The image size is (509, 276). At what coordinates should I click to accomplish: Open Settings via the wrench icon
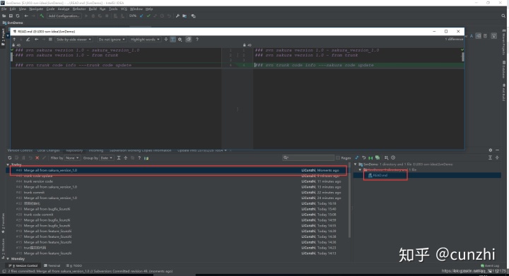[x=177, y=16]
